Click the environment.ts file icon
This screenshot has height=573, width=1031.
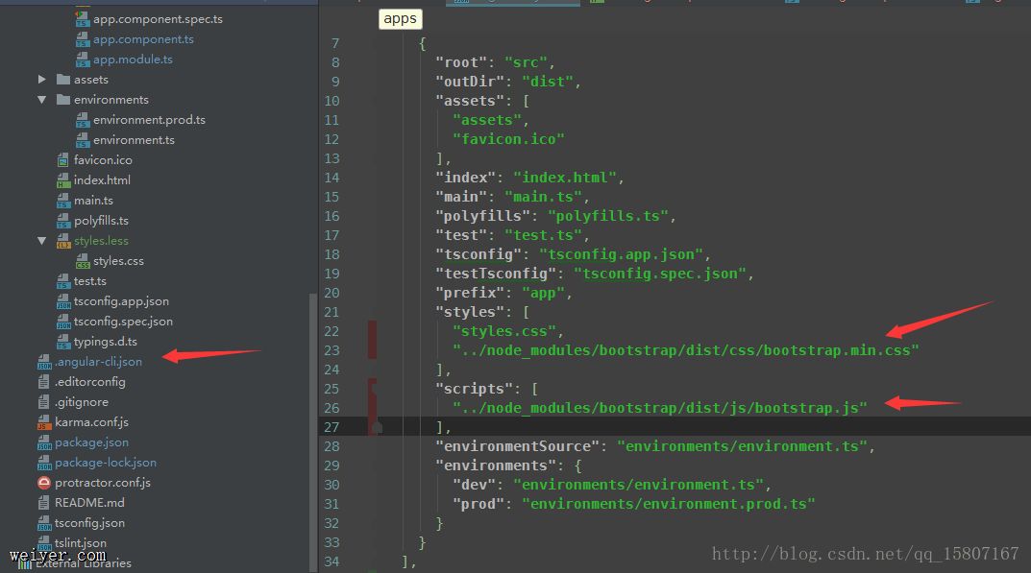[x=83, y=140]
